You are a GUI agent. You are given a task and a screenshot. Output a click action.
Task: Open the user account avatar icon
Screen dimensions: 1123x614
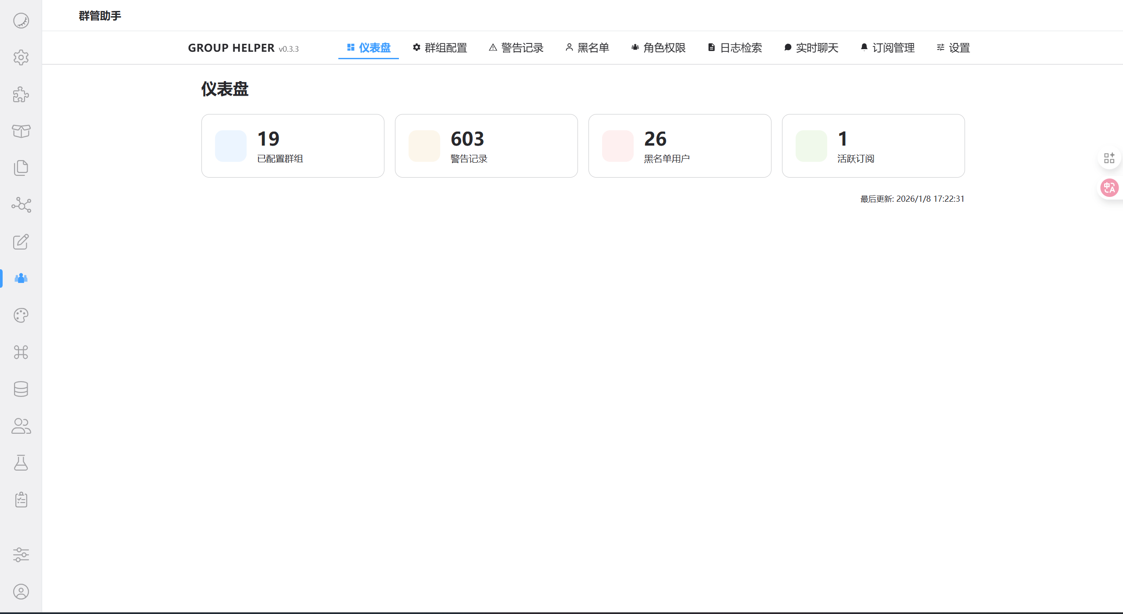(21, 592)
